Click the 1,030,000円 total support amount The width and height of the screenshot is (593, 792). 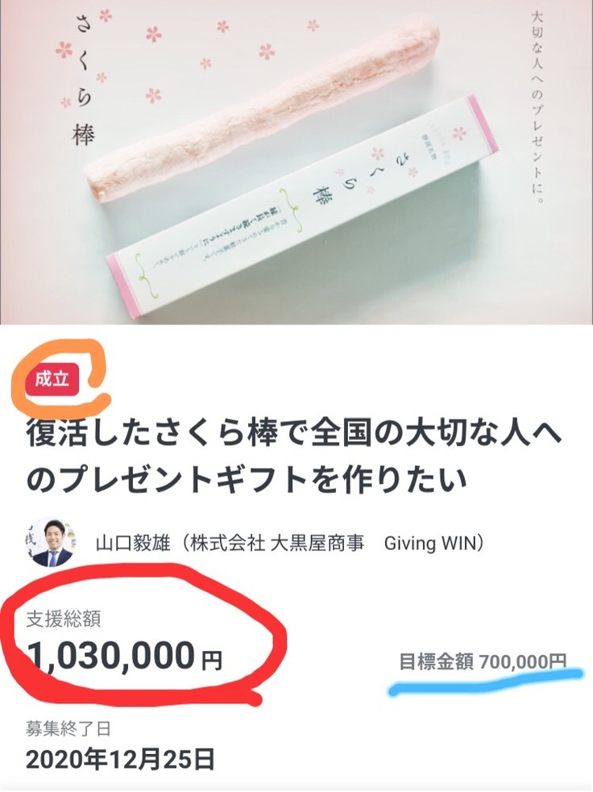click(x=125, y=655)
